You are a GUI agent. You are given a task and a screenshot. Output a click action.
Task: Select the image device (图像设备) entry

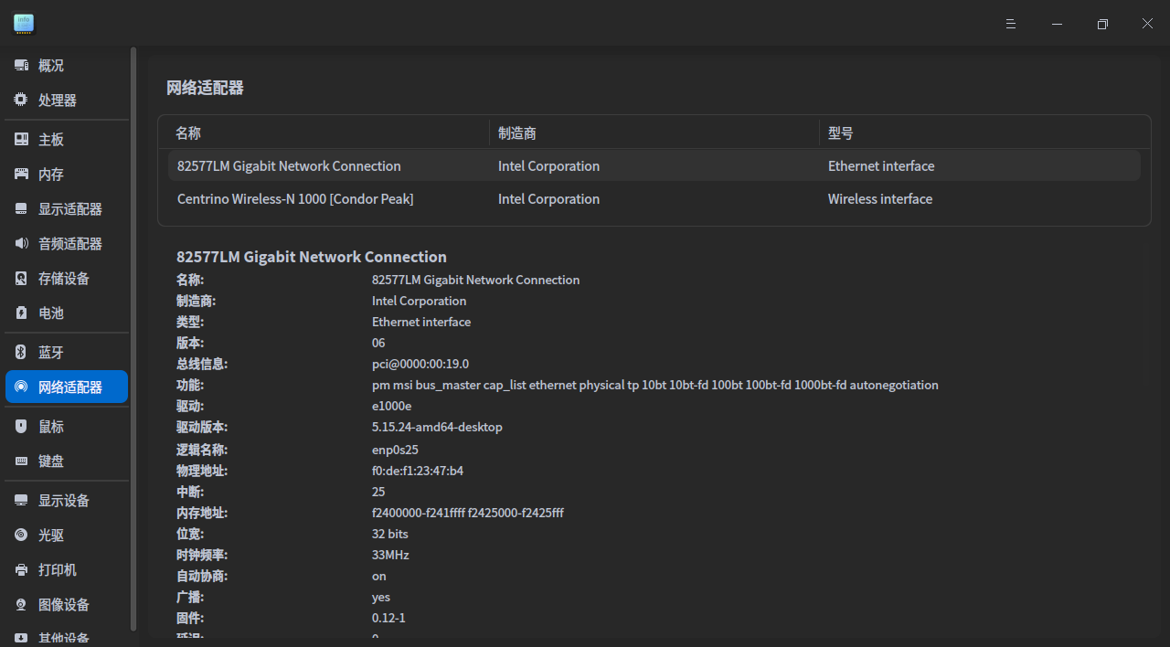click(66, 605)
